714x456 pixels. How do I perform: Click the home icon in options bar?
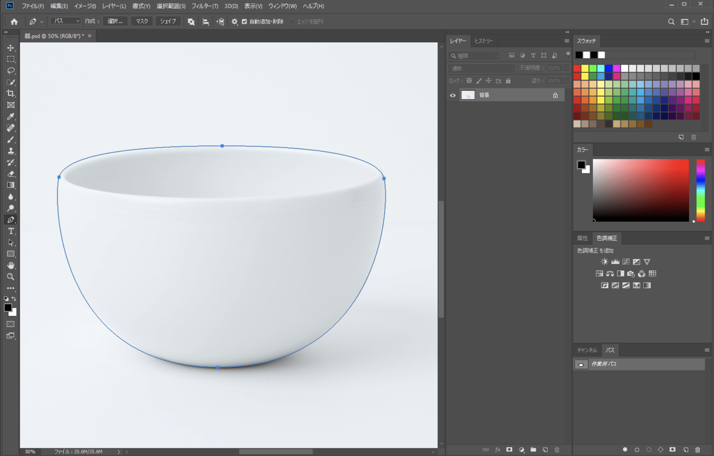coord(14,22)
